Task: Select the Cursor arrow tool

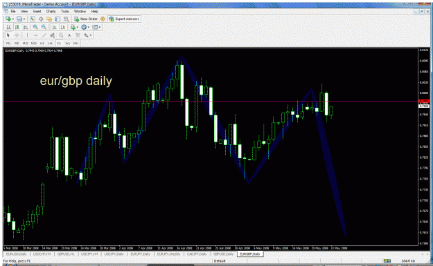Action: 8,35
